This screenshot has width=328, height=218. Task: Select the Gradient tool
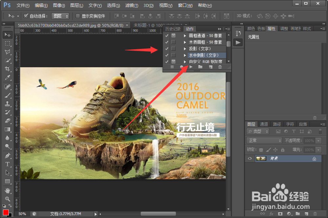8,129
